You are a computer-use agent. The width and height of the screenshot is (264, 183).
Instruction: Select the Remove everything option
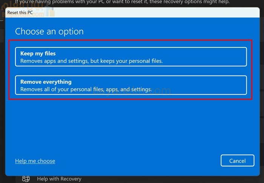tap(130, 85)
